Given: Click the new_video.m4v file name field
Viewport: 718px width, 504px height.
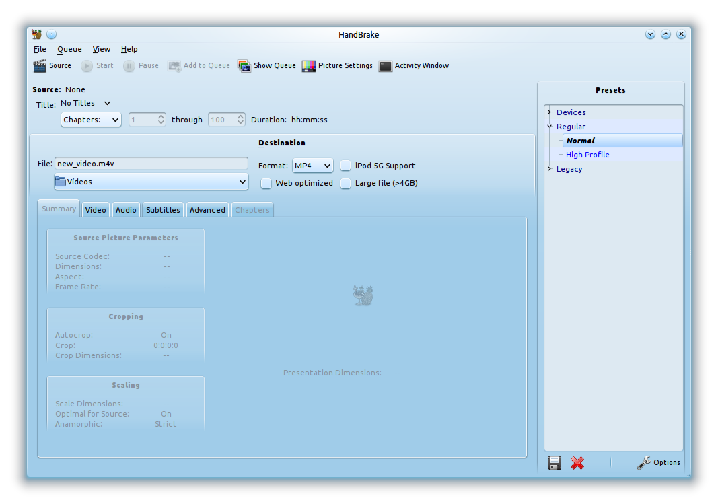Looking at the screenshot, I should pyautogui.click(x=151, y=164).
